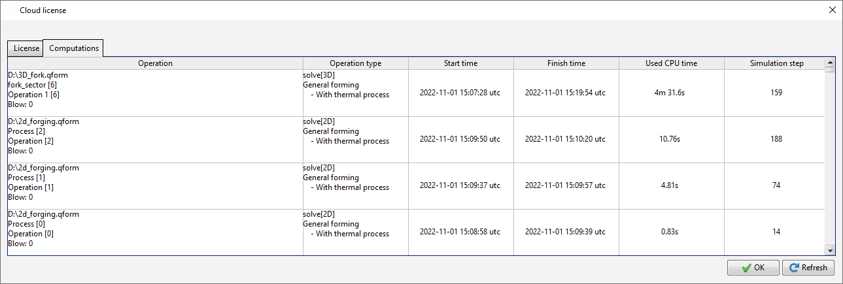Click the Operation type column header
Screen dimensions: 843x284
355,63
